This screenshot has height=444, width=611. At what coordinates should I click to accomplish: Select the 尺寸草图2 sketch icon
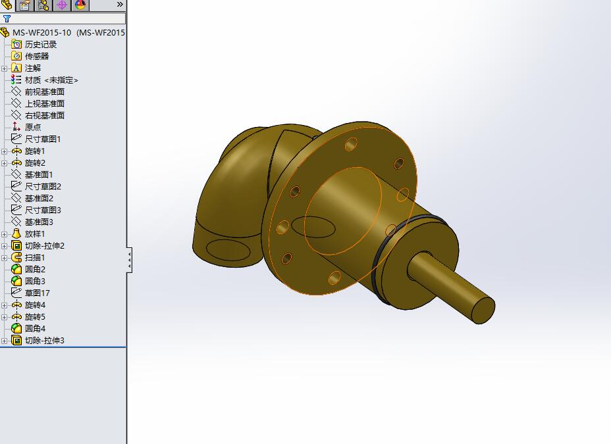(x=16, y=186)
